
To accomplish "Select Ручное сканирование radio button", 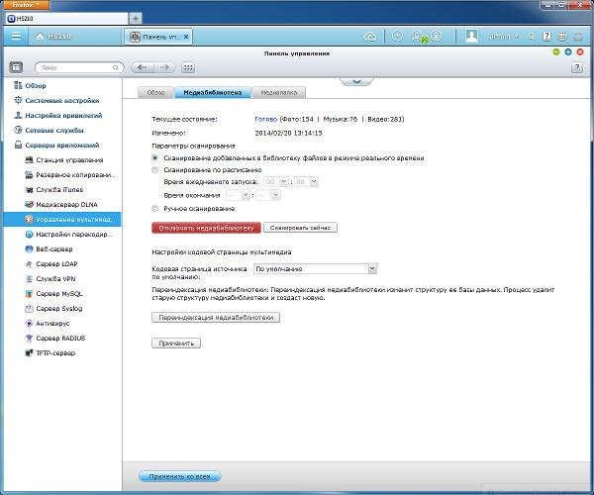I will [154, 208].
